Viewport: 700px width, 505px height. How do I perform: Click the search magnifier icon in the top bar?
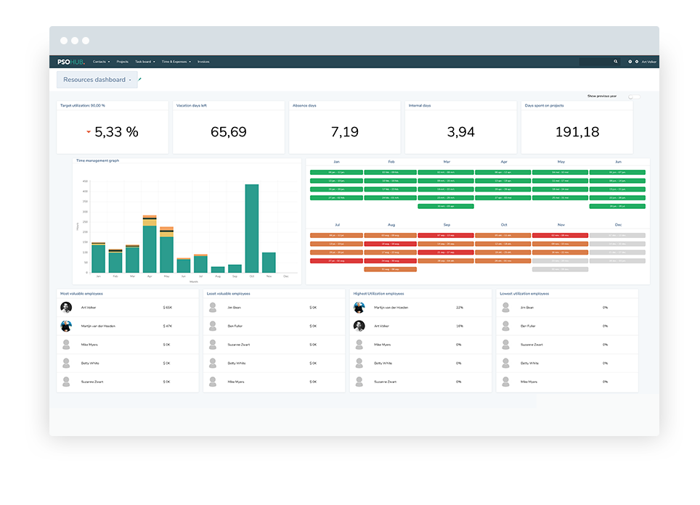pyautogui.click(x=616, y=62)
